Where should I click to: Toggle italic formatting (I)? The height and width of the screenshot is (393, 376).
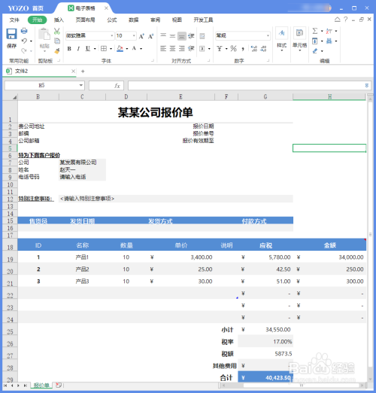[x=78, y=49]
